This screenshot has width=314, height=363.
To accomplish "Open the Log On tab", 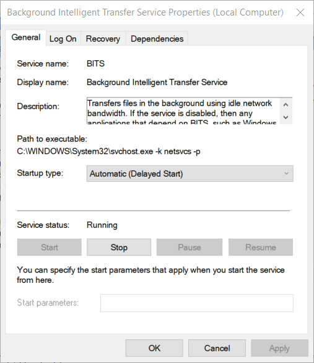I will (63, 38).
